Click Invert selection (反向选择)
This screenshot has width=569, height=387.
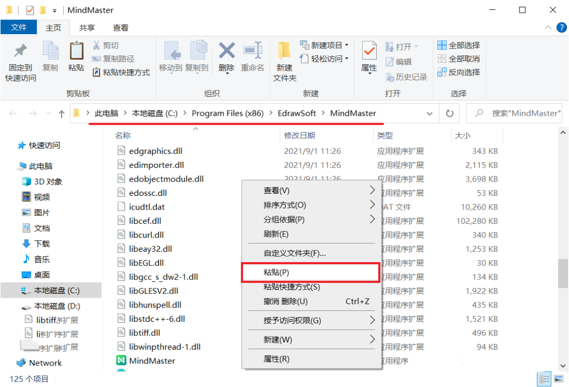tap(459, 72)
